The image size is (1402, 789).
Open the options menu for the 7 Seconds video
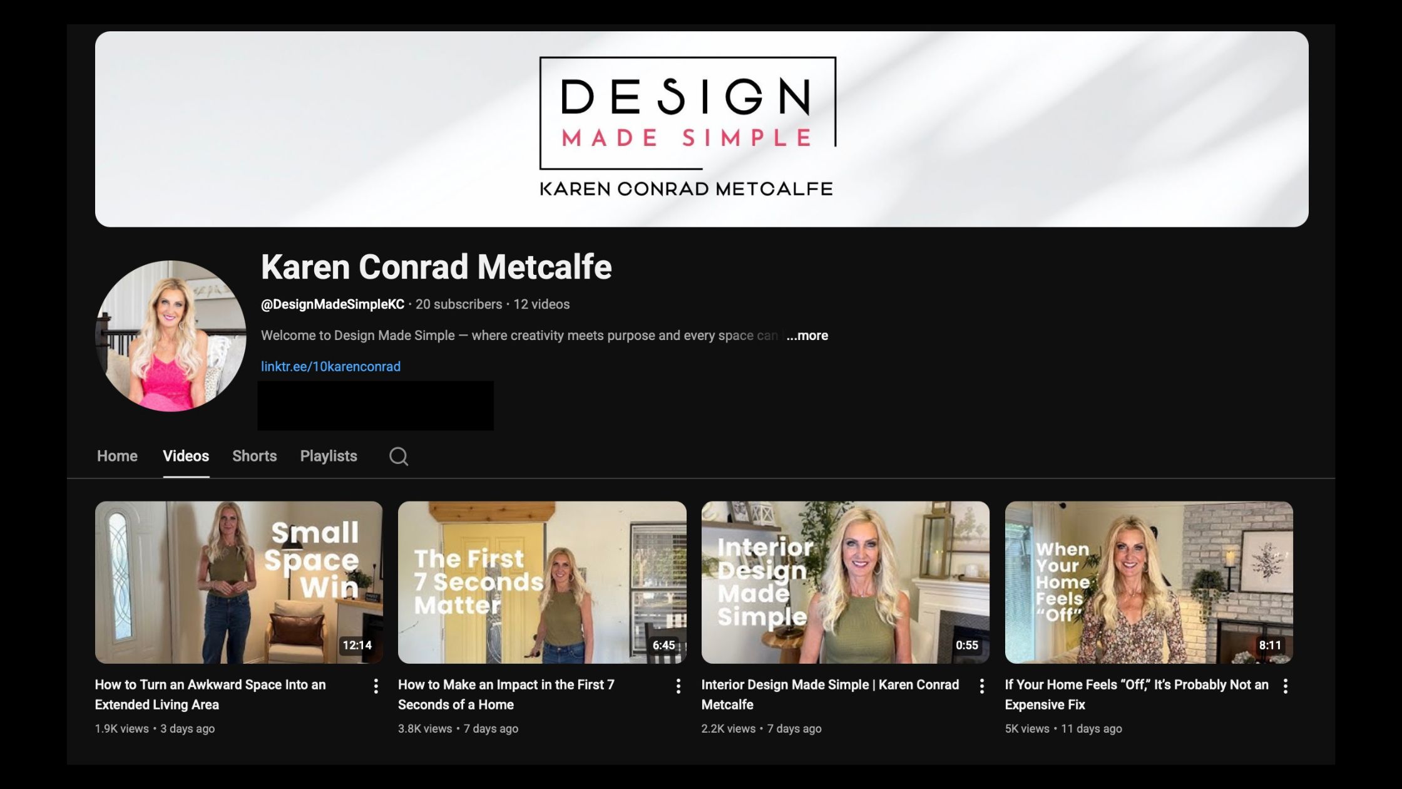678,687
